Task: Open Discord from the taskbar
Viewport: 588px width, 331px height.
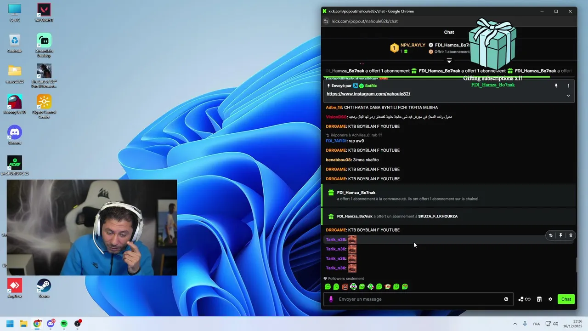Action: click(x=51, y=324)
